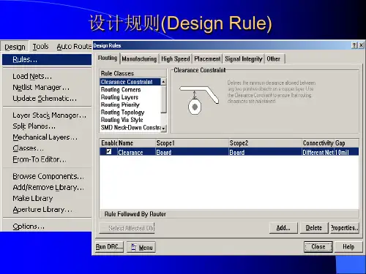
Task: Click the question mark help icon in title bar
Action: pyautogui.click(x=354, y=45)
